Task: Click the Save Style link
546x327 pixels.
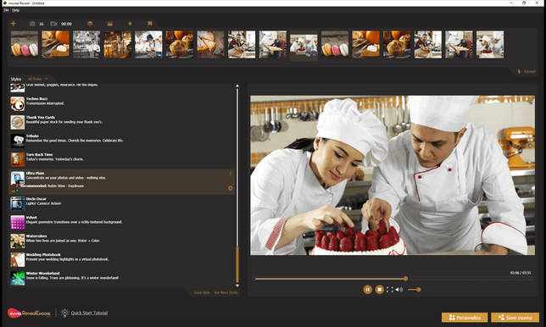Action: pyautogui.click(x=202, y=293)
